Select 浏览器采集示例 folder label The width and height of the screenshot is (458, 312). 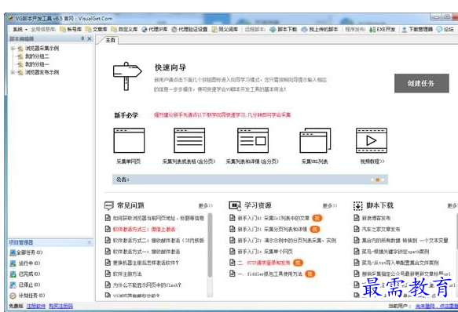click(x=42, y=49)
